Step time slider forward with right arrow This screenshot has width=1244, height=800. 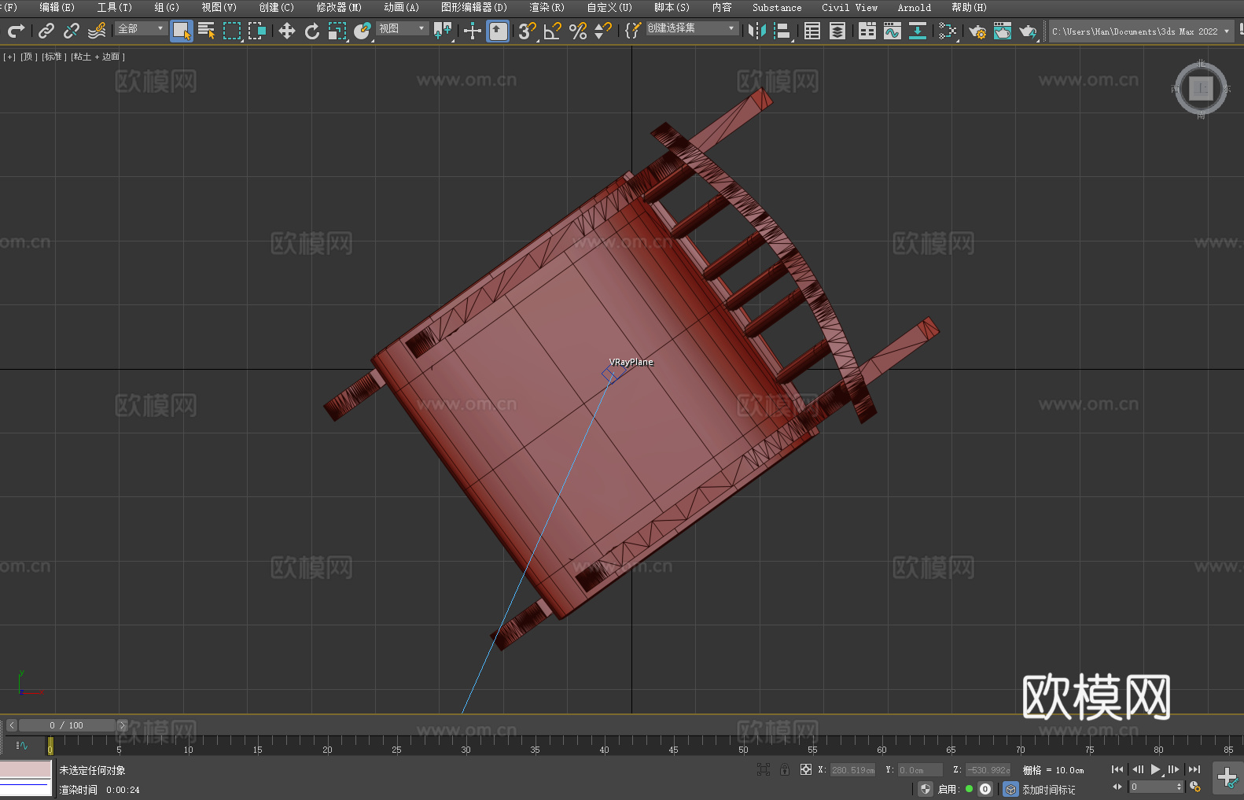[x=122, y=725]
